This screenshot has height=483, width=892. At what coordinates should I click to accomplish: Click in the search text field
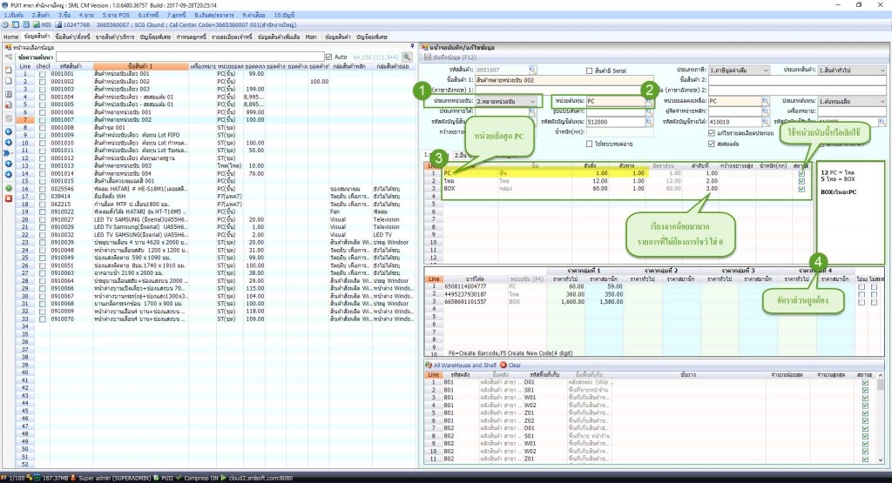190,57
